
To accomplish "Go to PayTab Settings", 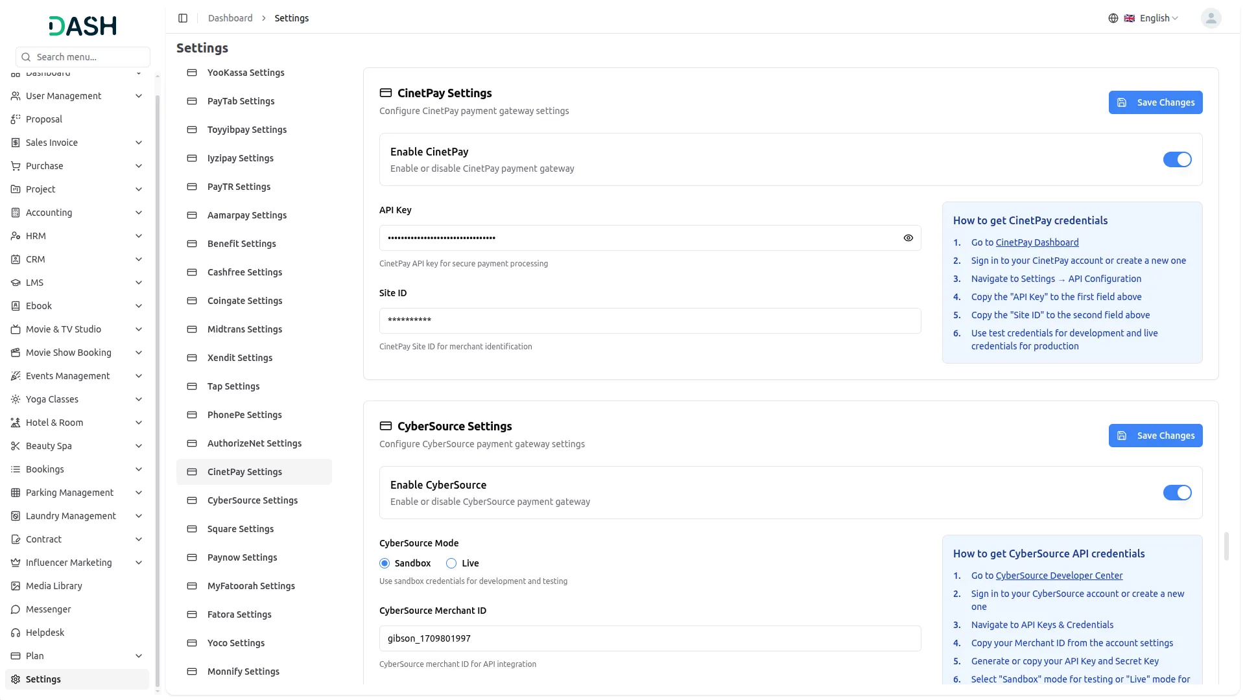I will (x=254, y=101).
